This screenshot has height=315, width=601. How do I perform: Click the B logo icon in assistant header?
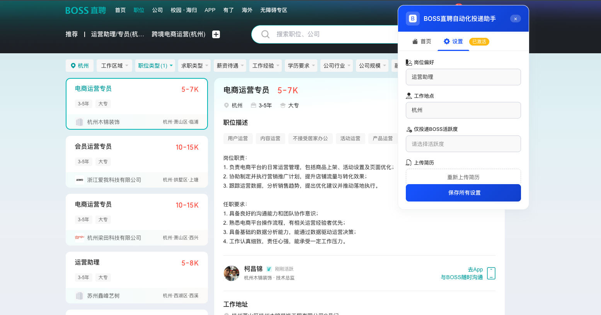click(x=412, y=18)
